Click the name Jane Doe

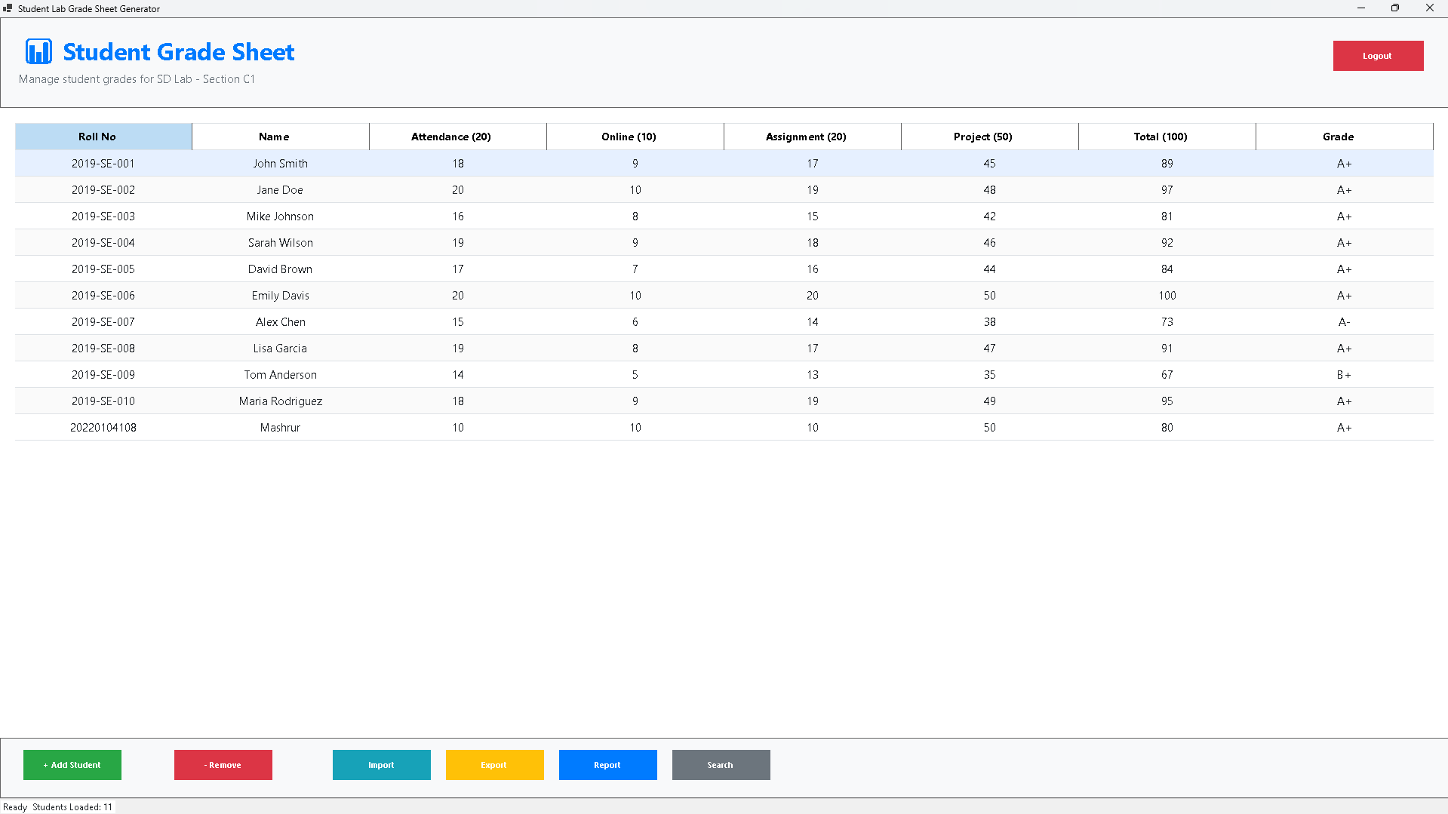[x=280, y=190]
